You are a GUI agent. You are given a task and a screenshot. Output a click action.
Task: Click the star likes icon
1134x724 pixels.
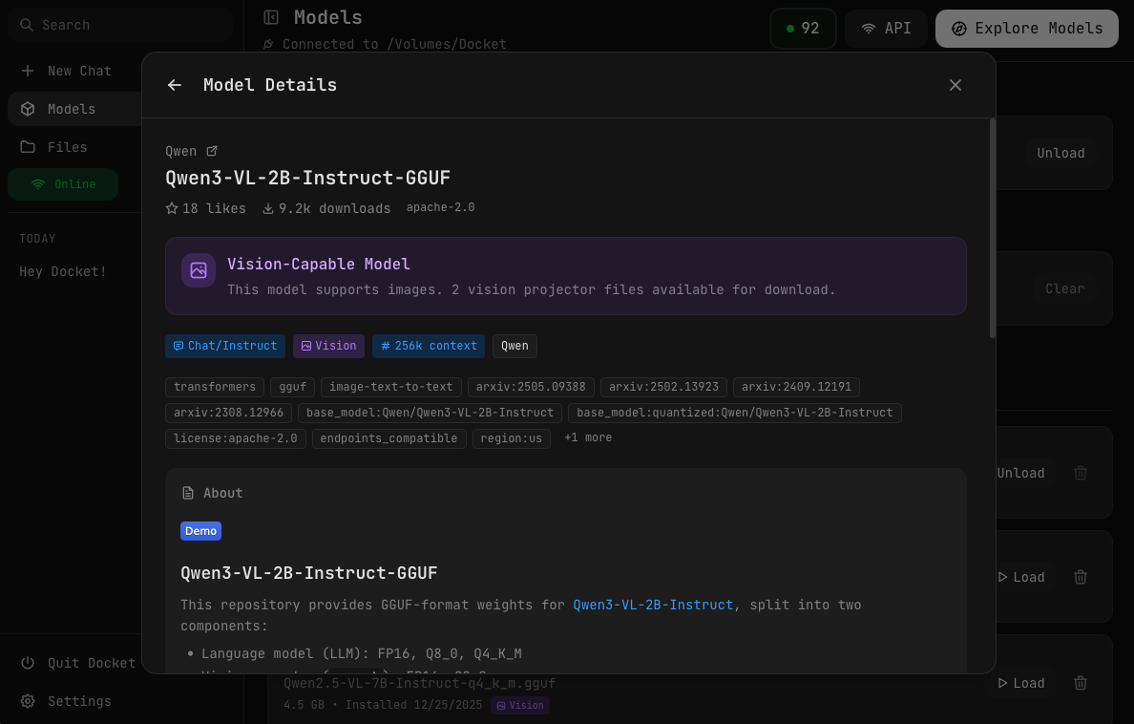point(172,208)
